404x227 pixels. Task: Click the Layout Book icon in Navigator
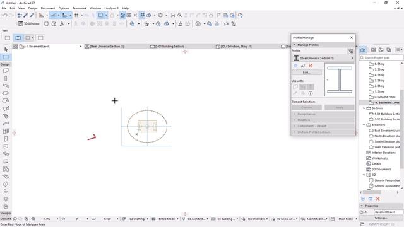[x=381, y=50]
